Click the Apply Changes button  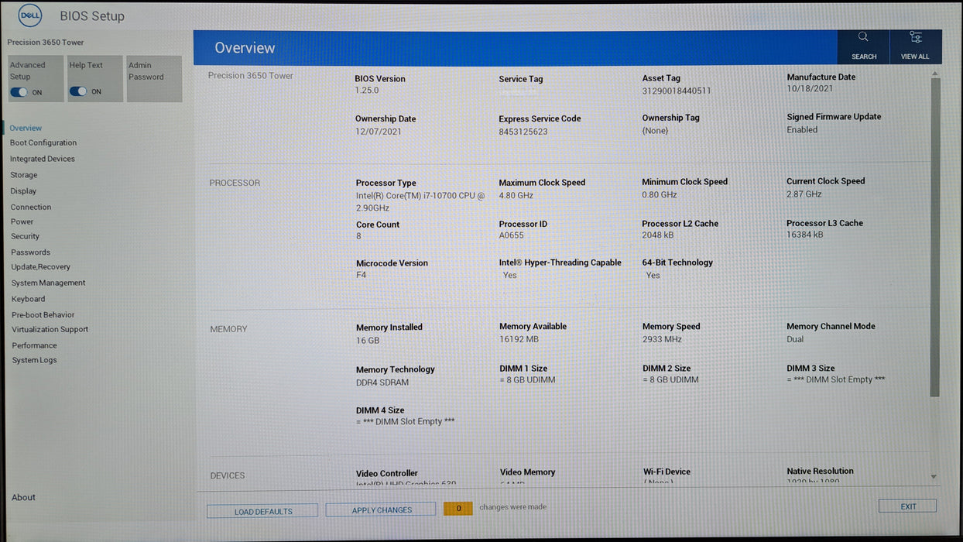[x=382, y=509]
